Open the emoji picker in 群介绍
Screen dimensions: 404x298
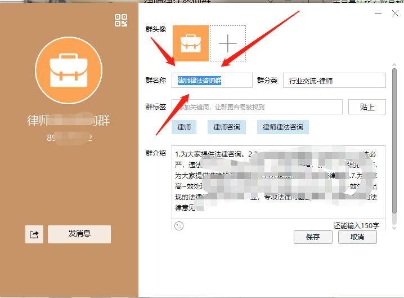(x=179, y=225)
